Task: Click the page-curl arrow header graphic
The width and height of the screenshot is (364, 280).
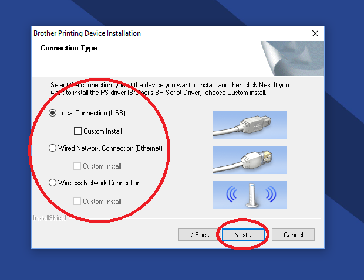Action: (x=292, y=59)
